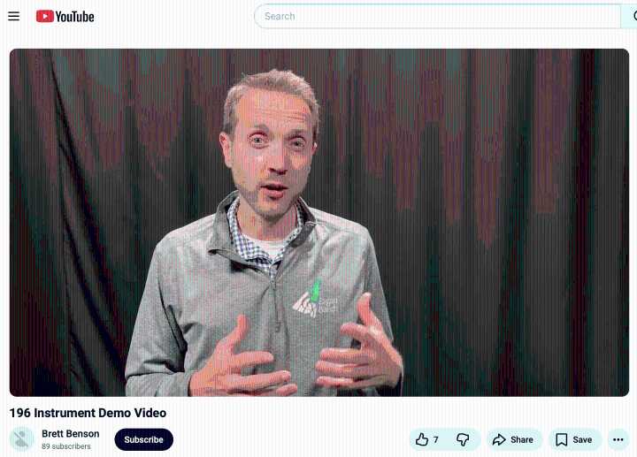637x457 pixels.
Task: Click the speaker's face in the video frame
Action: tap(272, 150)
